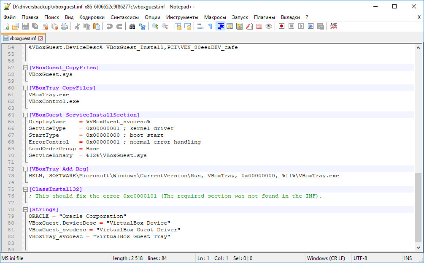Undo the last action via toolbar arrow
424x263 pixels.
[x=110, y=26]
